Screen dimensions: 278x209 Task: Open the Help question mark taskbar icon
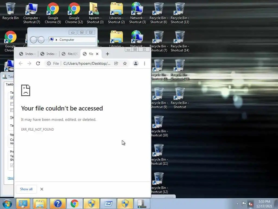58,204
